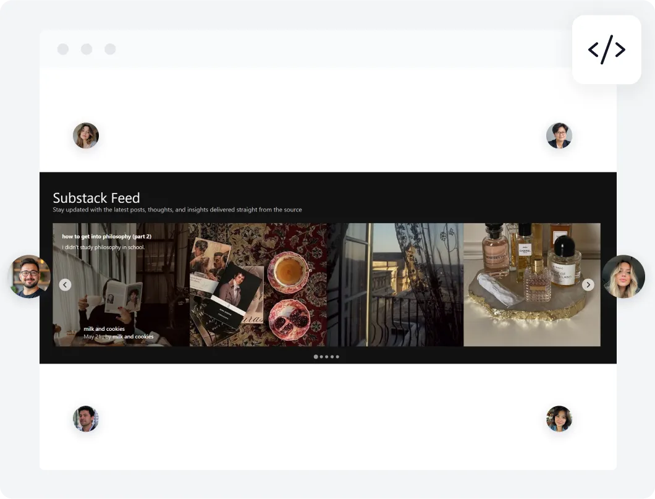Open the embed code view
655x499 pixels.
607,49
